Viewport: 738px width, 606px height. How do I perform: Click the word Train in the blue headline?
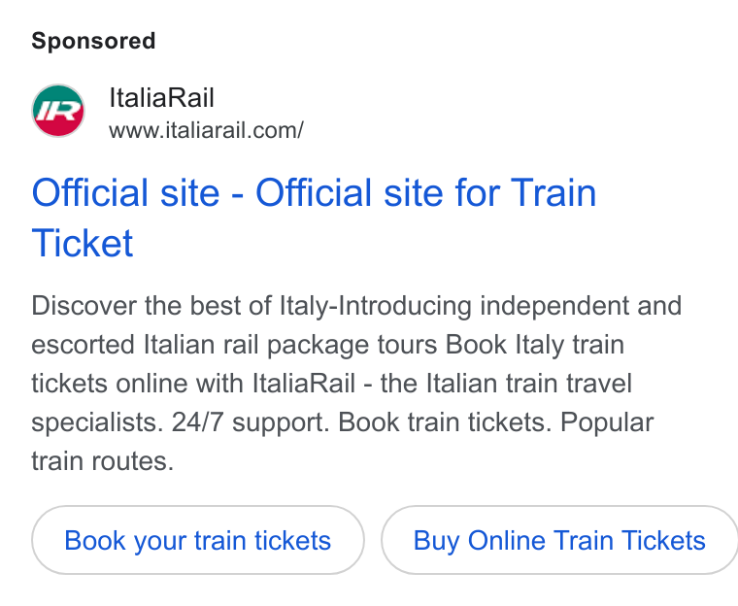(x=553, y=192)
